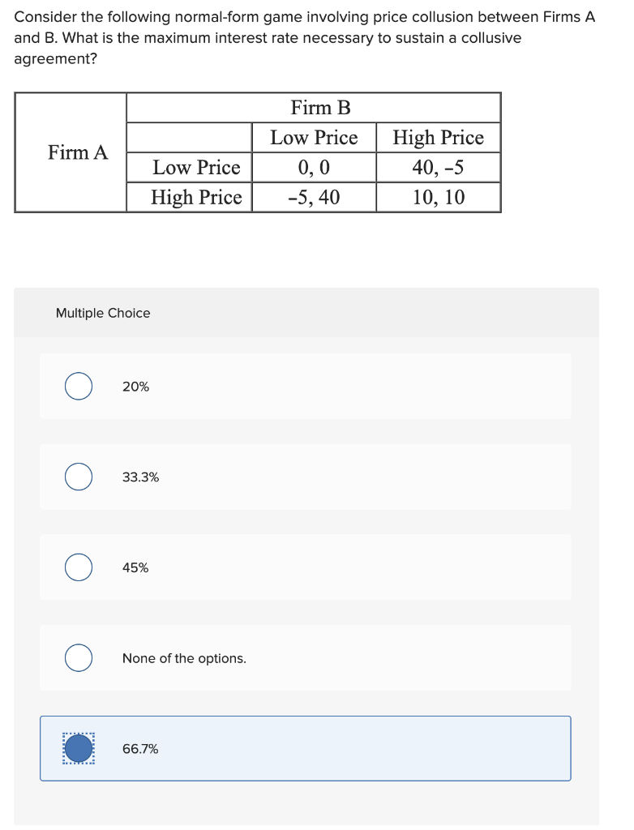The width and height of the screenshot is (634, 830).
Task: Click the payoff cell showing 10, 10
Action: 439,197
